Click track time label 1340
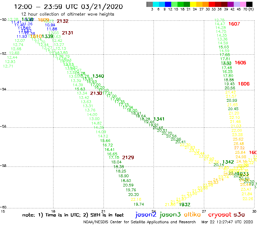Image resolution: width=257 pixels, height=225 pixels. click(98, 76)
